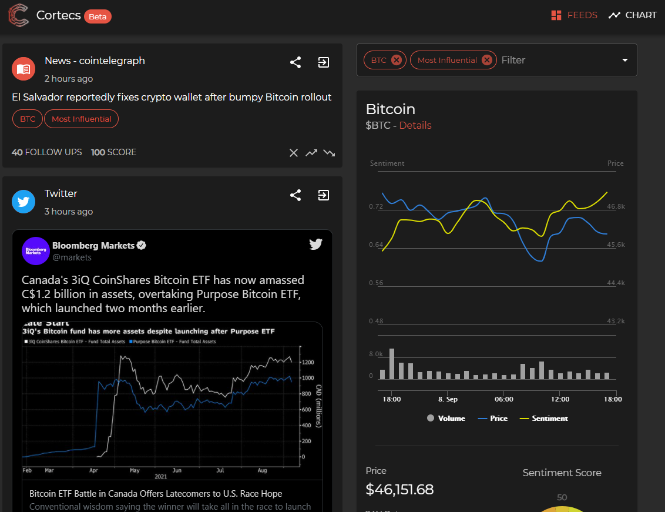The image size is (665, 512).
Task: Click the Bitcoin panel title
Action: click(x=391, y=109)
